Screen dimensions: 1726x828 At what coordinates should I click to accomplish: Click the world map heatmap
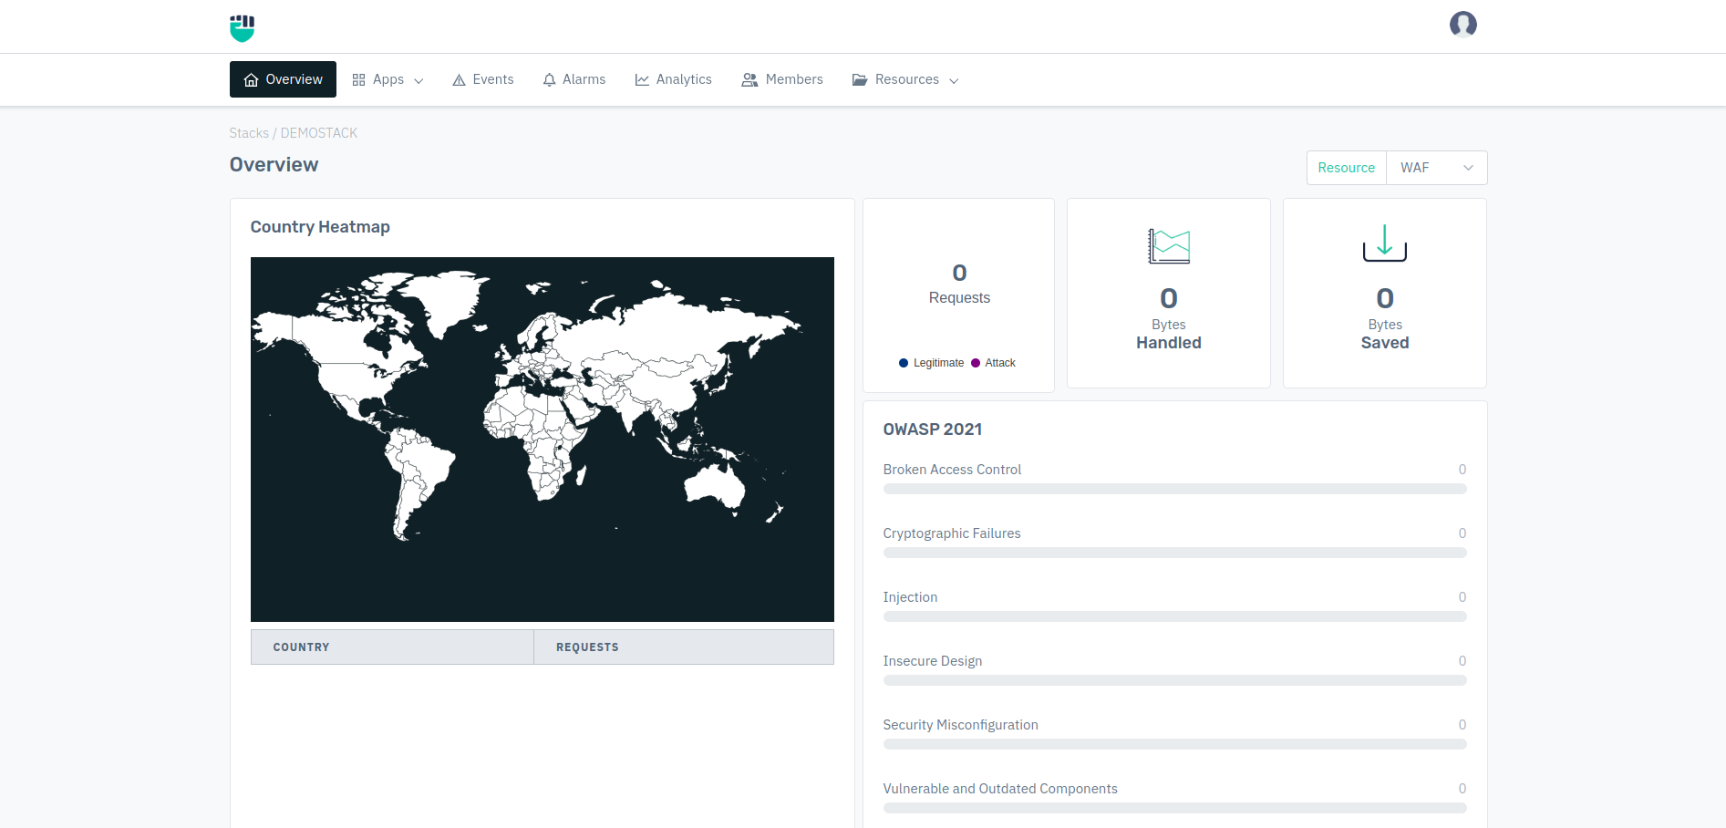[x=542, y=439]
